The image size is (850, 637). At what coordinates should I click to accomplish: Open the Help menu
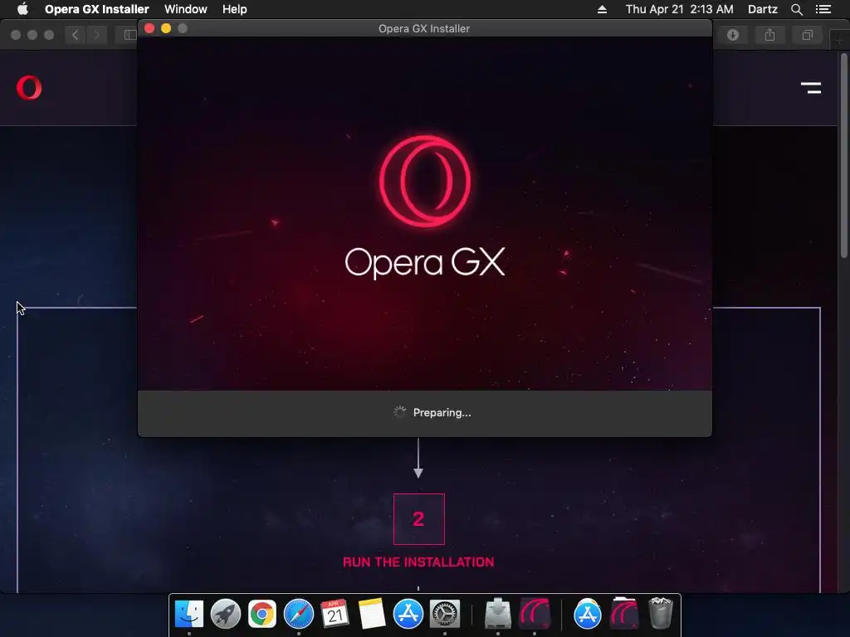(x=234, y=9)
